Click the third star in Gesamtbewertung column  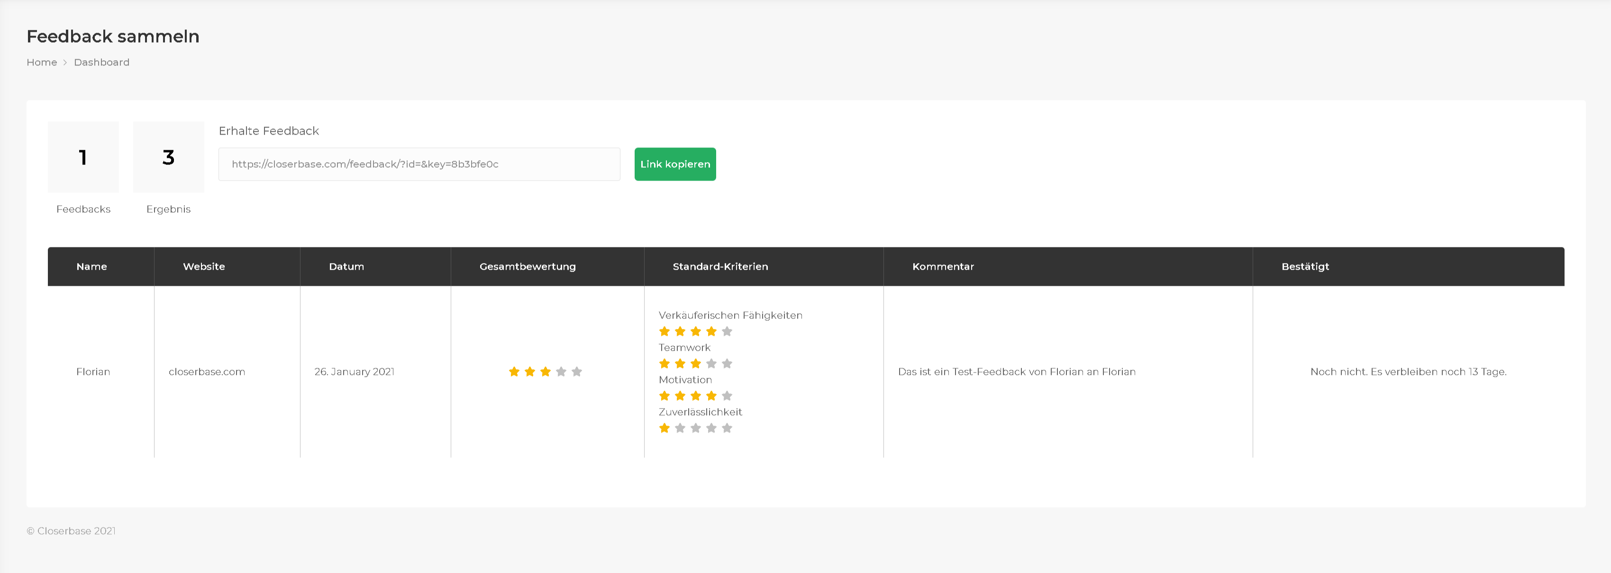[x=546, y=371]
